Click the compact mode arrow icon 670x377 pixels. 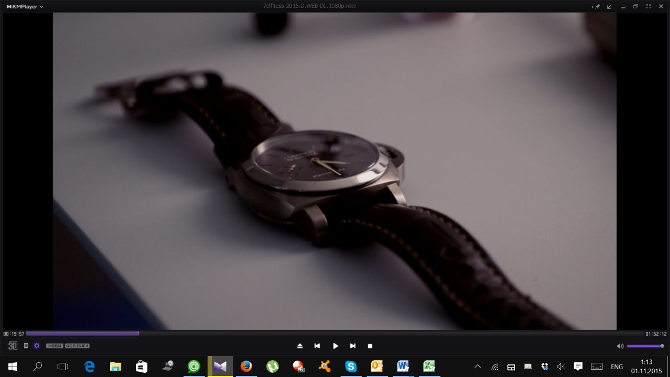609,7
